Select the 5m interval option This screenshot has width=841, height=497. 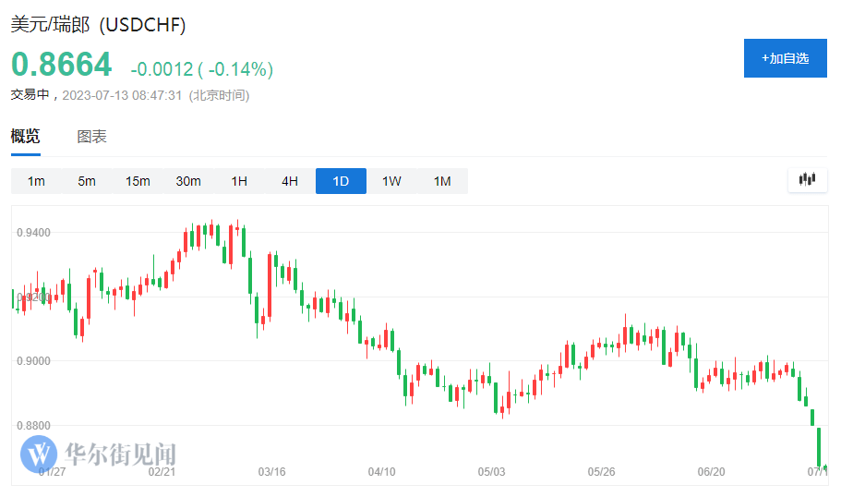click(87, 181)
